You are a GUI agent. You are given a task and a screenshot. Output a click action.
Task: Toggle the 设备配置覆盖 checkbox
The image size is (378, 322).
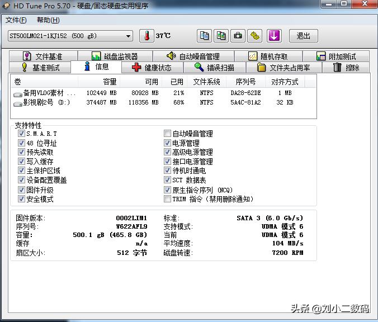(21, 180)
